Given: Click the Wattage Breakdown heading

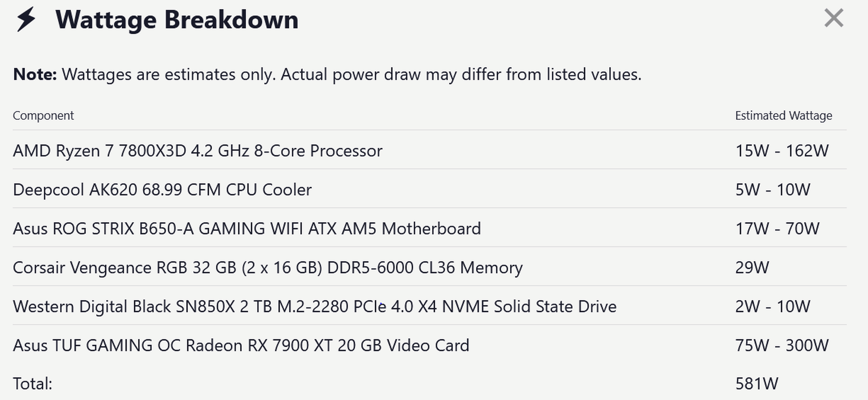Looking at the screenshot, I should coord(177,20).
